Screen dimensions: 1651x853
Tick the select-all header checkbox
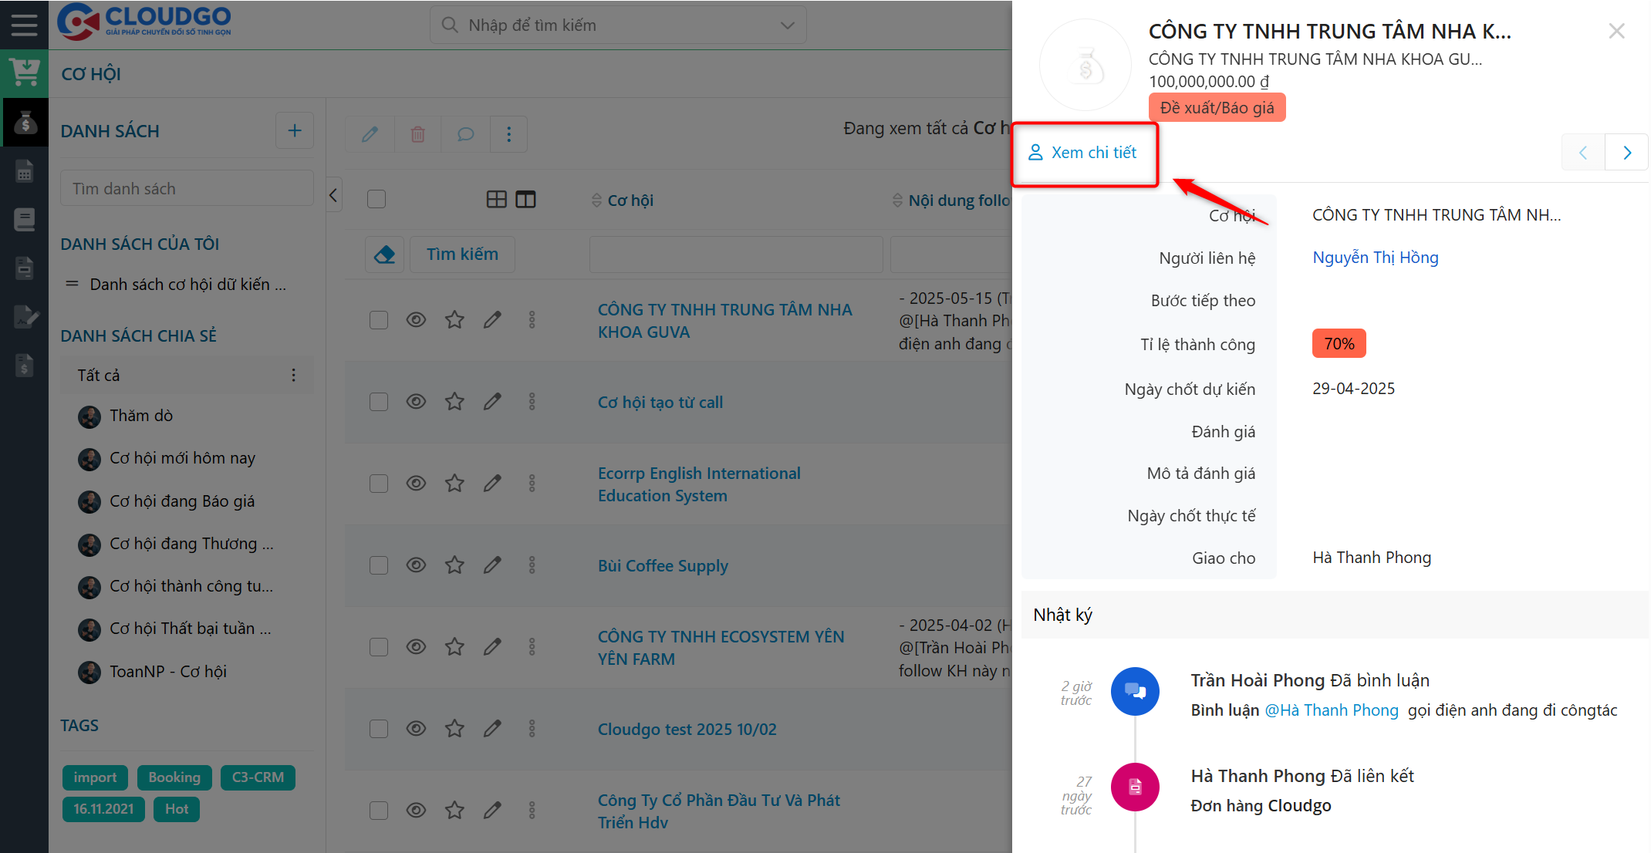pos(376,200)
